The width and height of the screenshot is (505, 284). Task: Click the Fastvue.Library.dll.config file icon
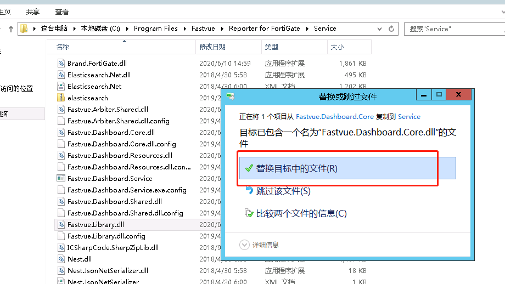click(x=61, y=236)
